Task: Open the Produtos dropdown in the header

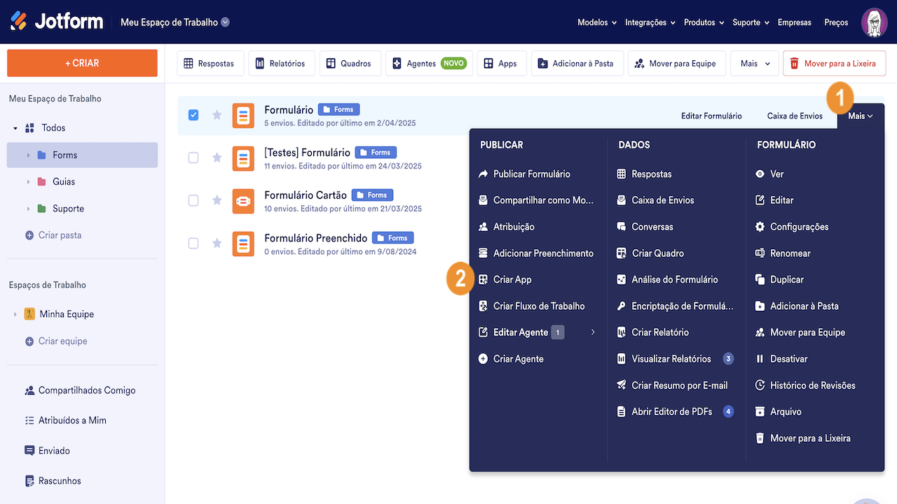Action: point(704,22)
